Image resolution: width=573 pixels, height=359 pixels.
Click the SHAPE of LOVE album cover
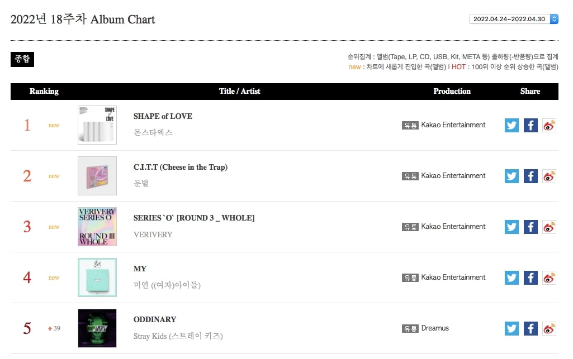[97, 125]
